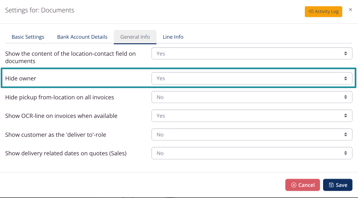Expand the Hide owner dropdown
The height and width of the screenshot is (198, 358).
click(x=252, y=78)
